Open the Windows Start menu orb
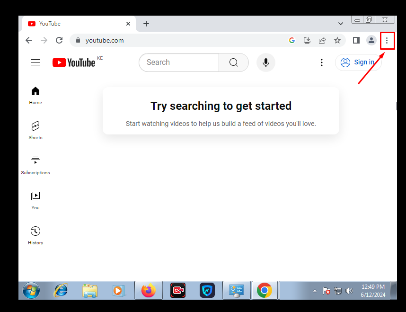The width and height of the screenshot is (406, 312). point(31,290)
